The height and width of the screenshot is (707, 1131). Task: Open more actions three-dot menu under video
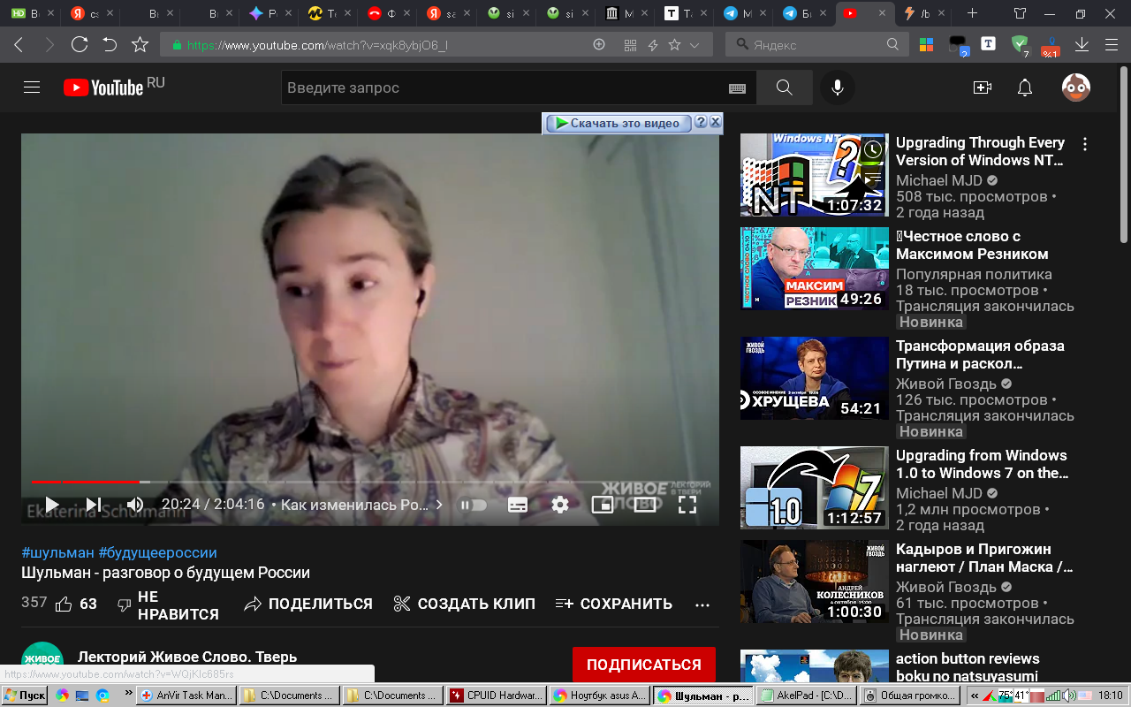[702, 605]
